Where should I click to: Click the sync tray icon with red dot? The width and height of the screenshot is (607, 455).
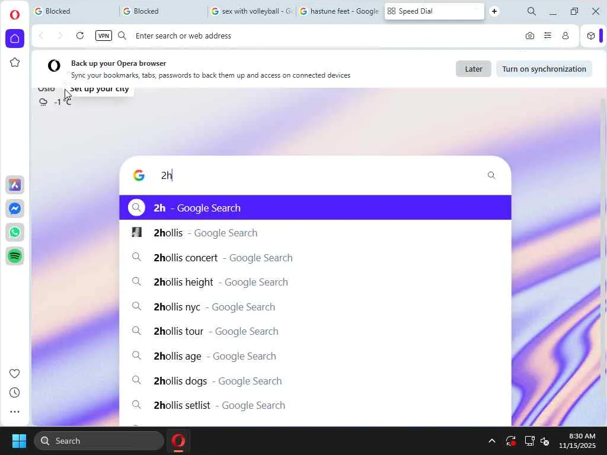point(511,441)
